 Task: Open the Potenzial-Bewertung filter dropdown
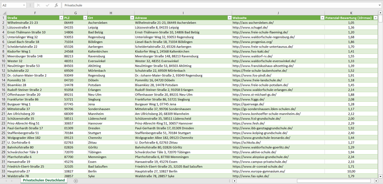click(x=375, y=18)
